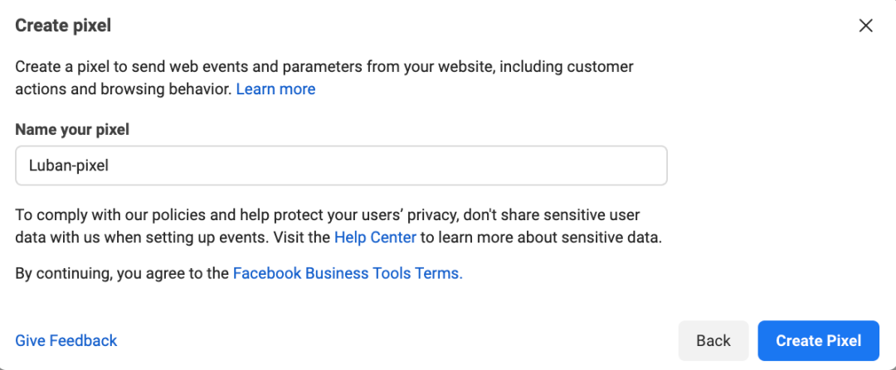This screenshot has height=370, width=896.
Task: Click the Give Feedback link
Action: (66, 340)
